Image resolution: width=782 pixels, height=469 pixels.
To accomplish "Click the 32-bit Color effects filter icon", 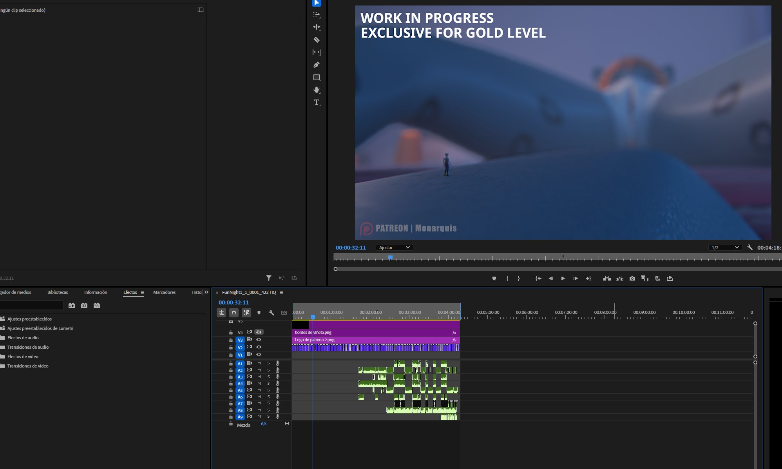I will click(x=84, y=305).
